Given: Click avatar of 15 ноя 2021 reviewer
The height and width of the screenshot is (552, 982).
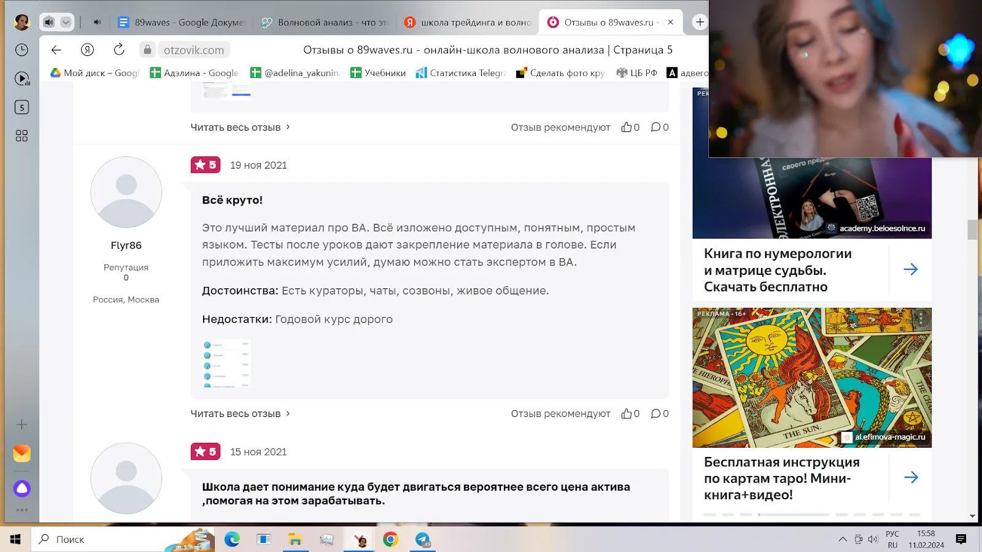Looking at the screenshot, I should coord(126,478).
